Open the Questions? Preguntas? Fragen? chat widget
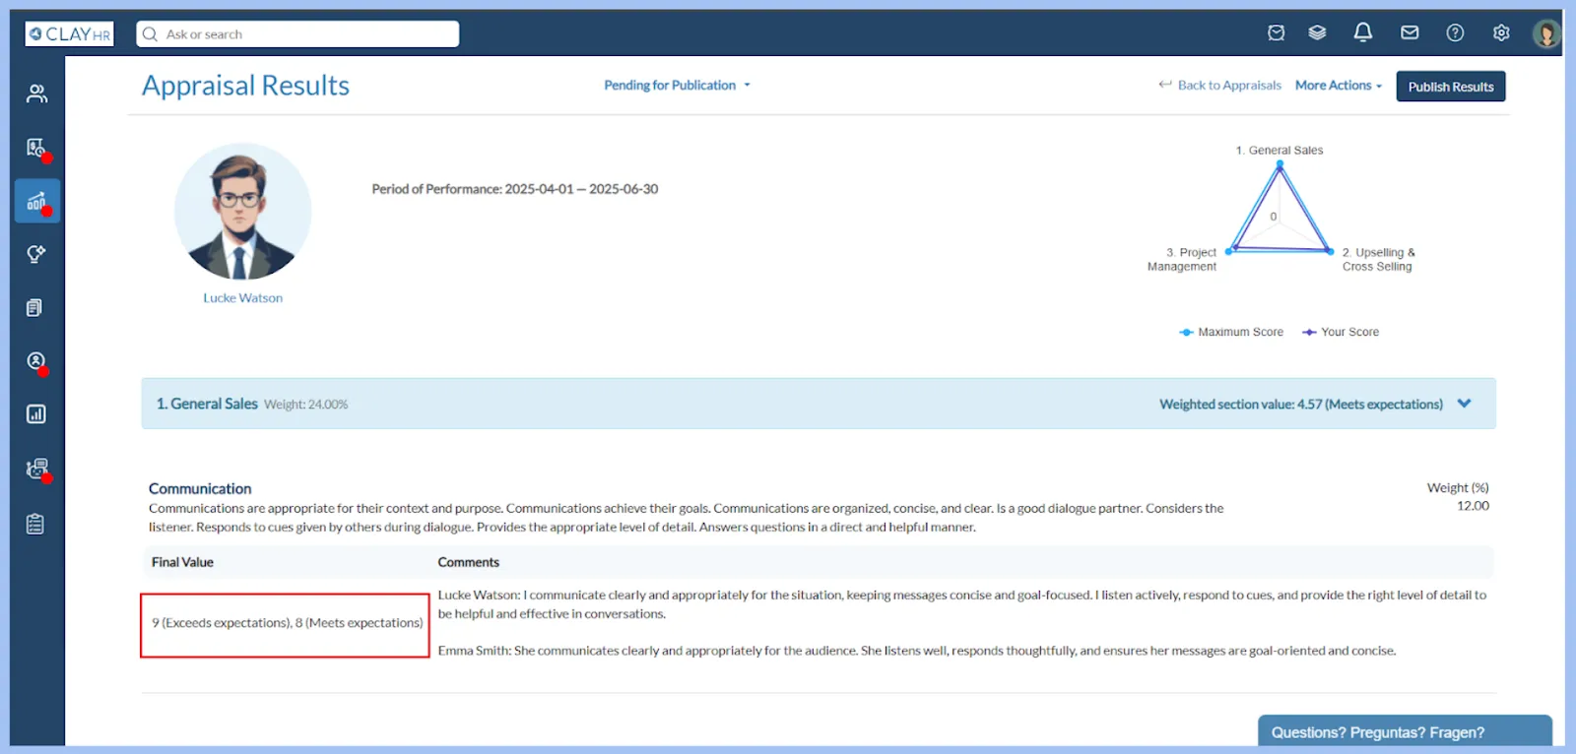This screenshot has height=754, width=1576. click(x=1406, y=731)
